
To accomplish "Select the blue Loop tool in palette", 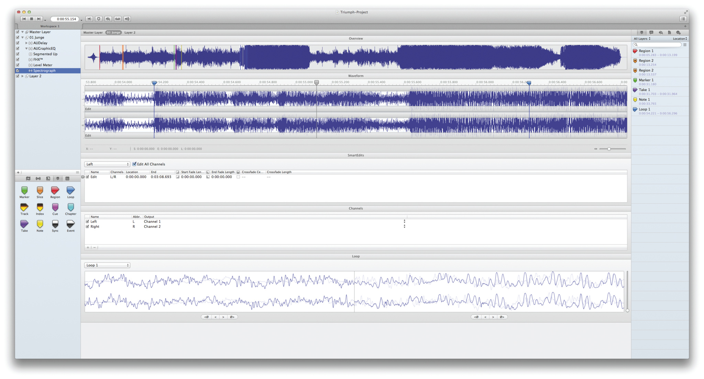I will click(x=70, y=190).
